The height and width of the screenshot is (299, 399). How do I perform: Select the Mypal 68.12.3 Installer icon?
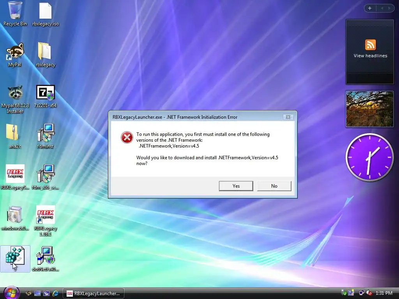click(x=15, y=99)
